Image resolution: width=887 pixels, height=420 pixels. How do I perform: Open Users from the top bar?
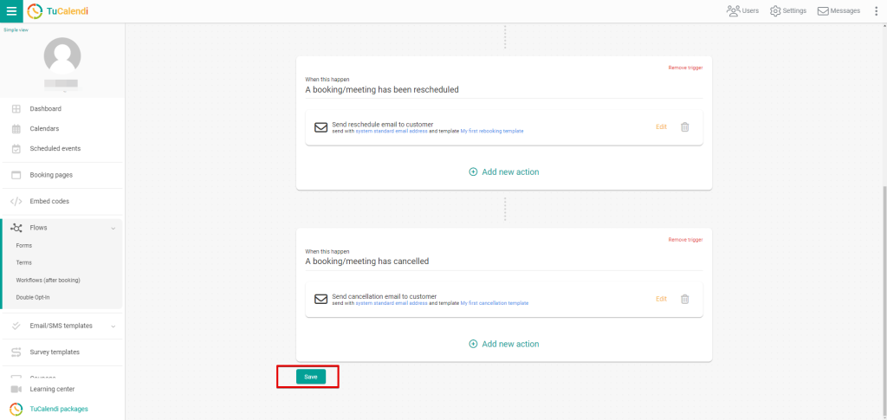point(742,11)
